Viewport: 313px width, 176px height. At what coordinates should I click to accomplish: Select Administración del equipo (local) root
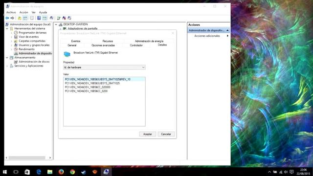click(30, 24)
